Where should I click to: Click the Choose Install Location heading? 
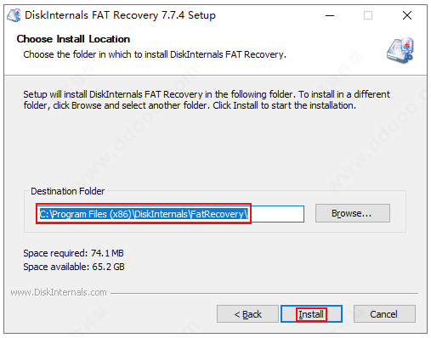coord(73,39)
